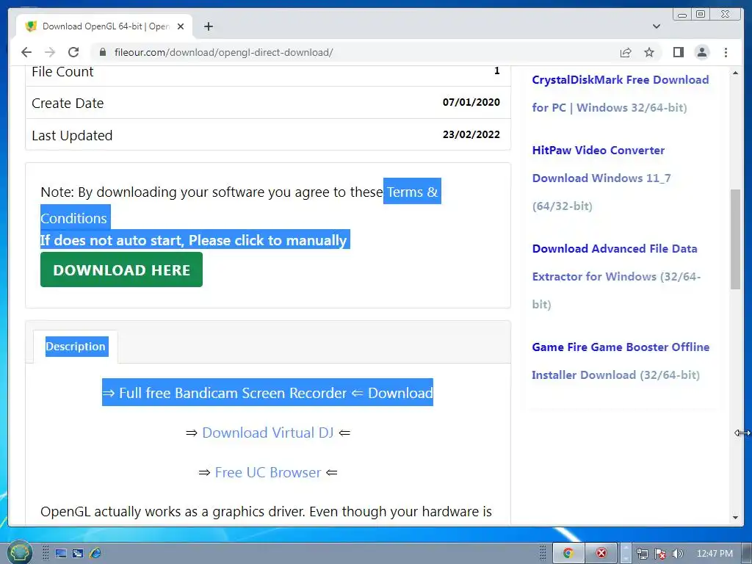Close the Download OpenGL tab
Screen dimensions: 752x564
181,26
